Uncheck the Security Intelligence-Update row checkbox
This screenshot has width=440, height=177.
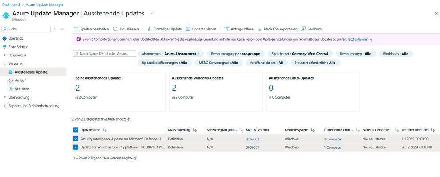pyautogui.click(x=76, y=139)
